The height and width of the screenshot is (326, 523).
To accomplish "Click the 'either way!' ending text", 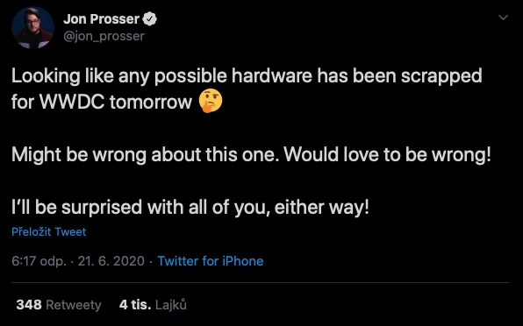I will [x=322, y=207].
